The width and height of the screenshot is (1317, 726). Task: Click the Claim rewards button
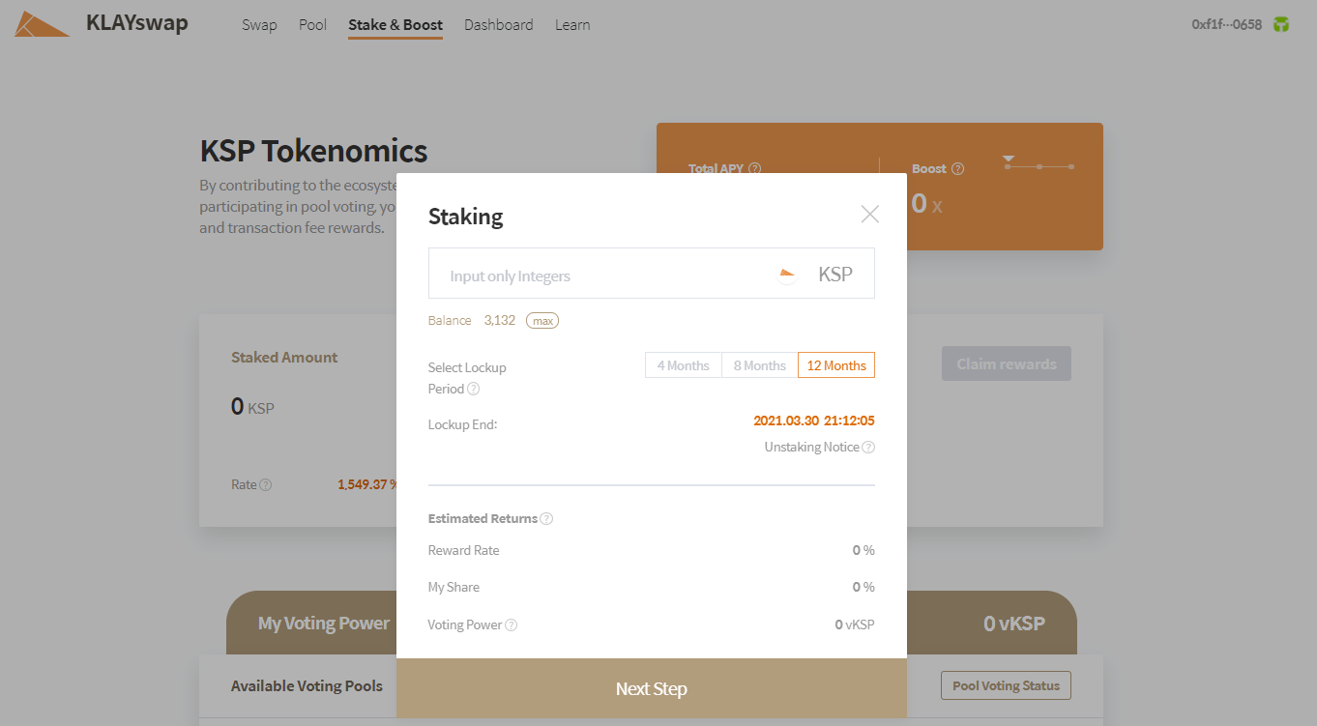click(1007, 363)
